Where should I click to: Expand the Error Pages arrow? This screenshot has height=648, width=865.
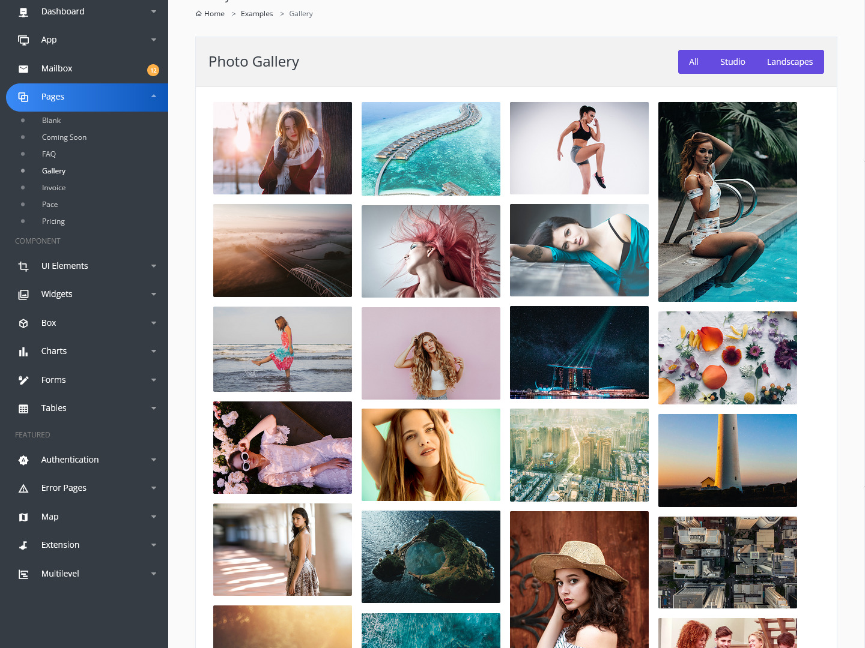[154, 488]
